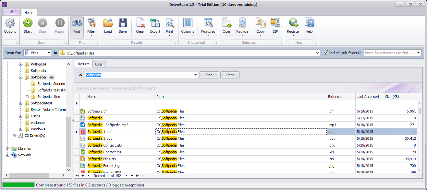This screenshot has height=190, width=427.
Task: Compress selection with the ZIP icon
Action: (x=275, y=23)
